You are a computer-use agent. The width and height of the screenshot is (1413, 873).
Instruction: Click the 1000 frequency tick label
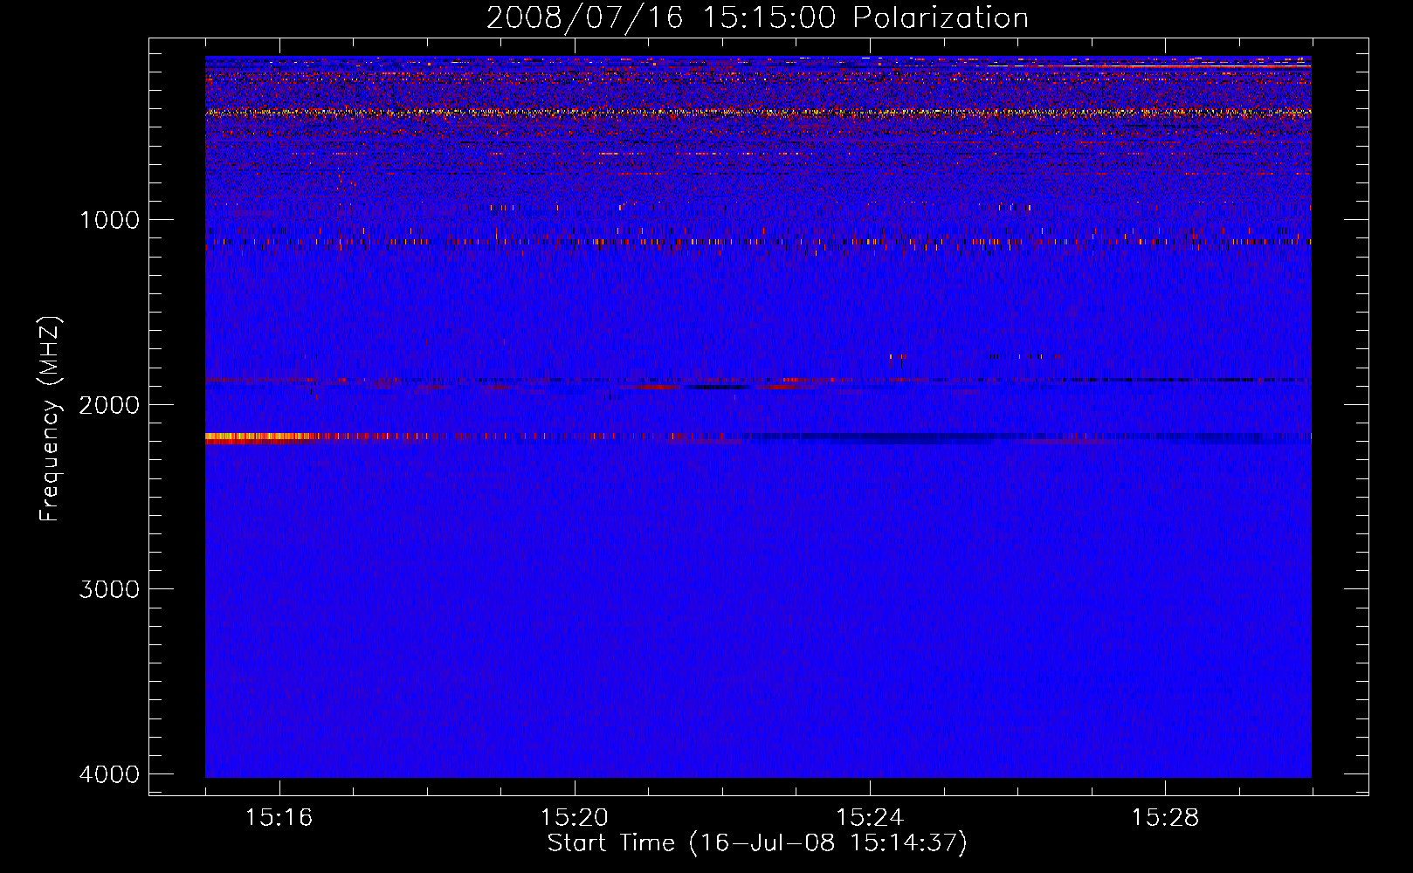coord(109,219)
